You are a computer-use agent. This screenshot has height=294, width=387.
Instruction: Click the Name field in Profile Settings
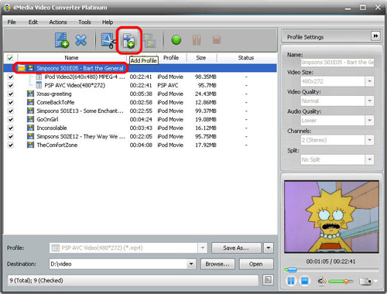(337, 62)
